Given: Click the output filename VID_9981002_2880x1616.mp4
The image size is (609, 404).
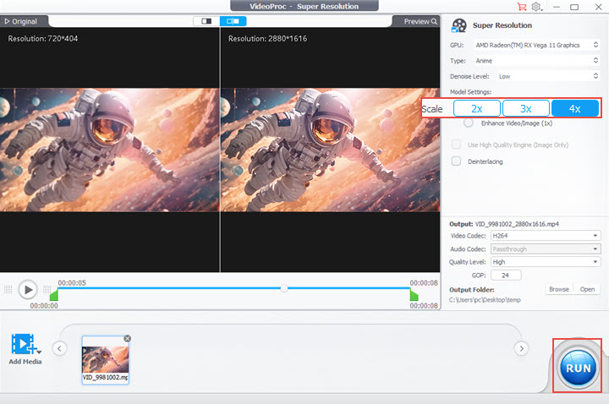Looking at the screenshot, I should [x=517, y=224].
